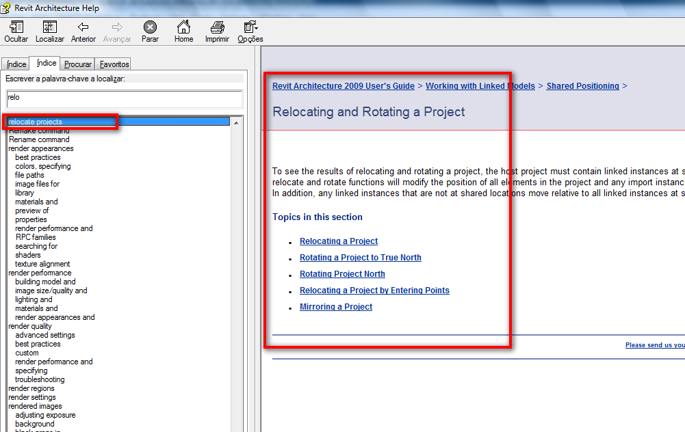Select the active Índice tab
Screen dimensions: 685x432
[47, 63]
